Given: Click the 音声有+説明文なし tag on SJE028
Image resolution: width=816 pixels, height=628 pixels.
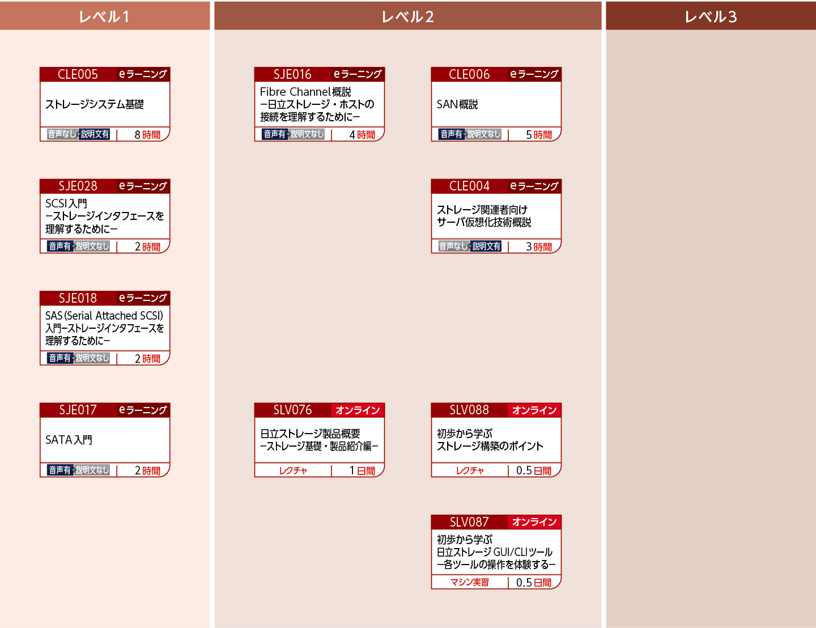Looking at the screenshot, I should [x=78, y=247].
